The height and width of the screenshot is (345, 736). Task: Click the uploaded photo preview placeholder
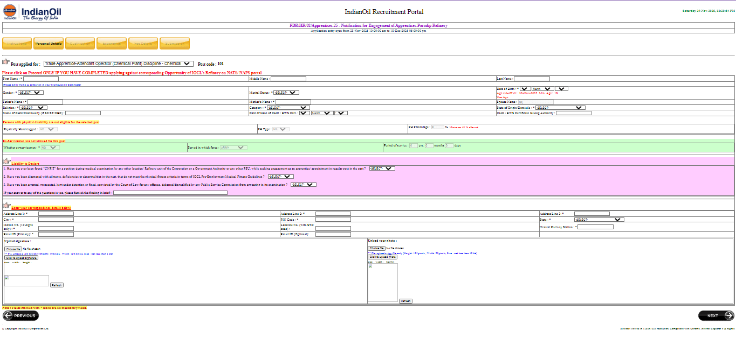click(x=382, y=282)
